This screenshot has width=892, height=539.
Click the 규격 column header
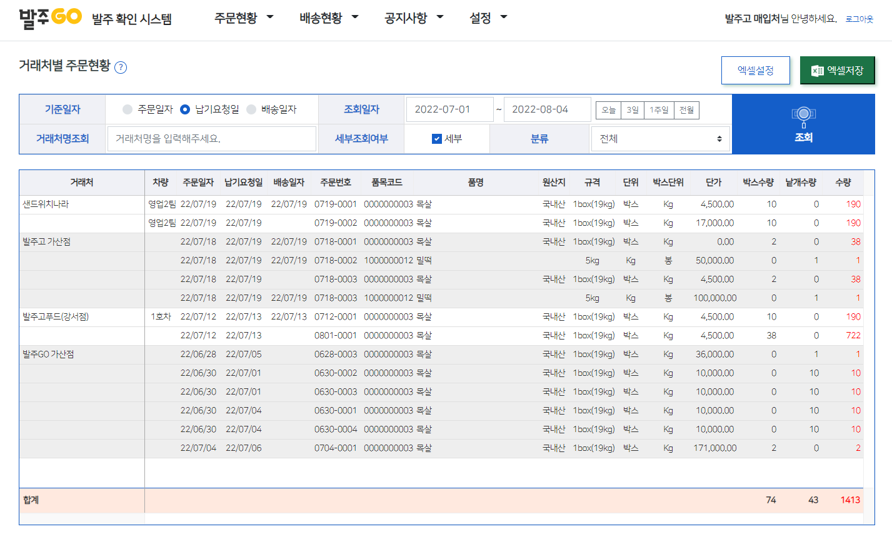[592, 183]
